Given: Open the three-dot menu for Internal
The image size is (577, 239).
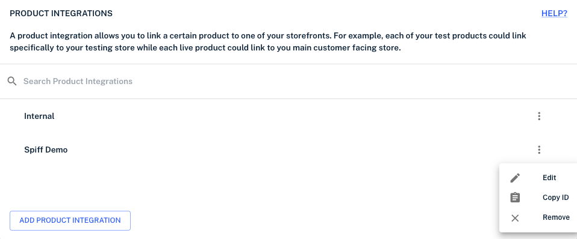Looking at the screenshot, I should pyautogui.click(x=539, y=116).
